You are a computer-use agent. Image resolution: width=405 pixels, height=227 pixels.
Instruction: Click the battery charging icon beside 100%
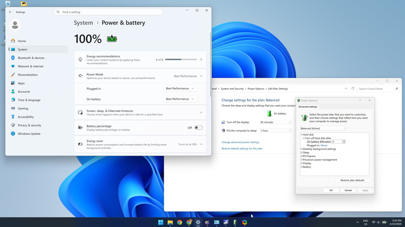point(112,39)
